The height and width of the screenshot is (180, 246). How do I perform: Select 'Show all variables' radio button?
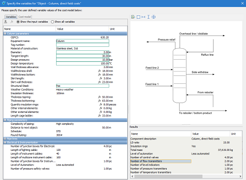53,22
